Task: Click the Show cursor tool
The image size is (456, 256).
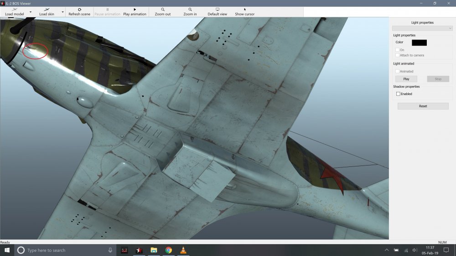Action: (x=245, y=11)
